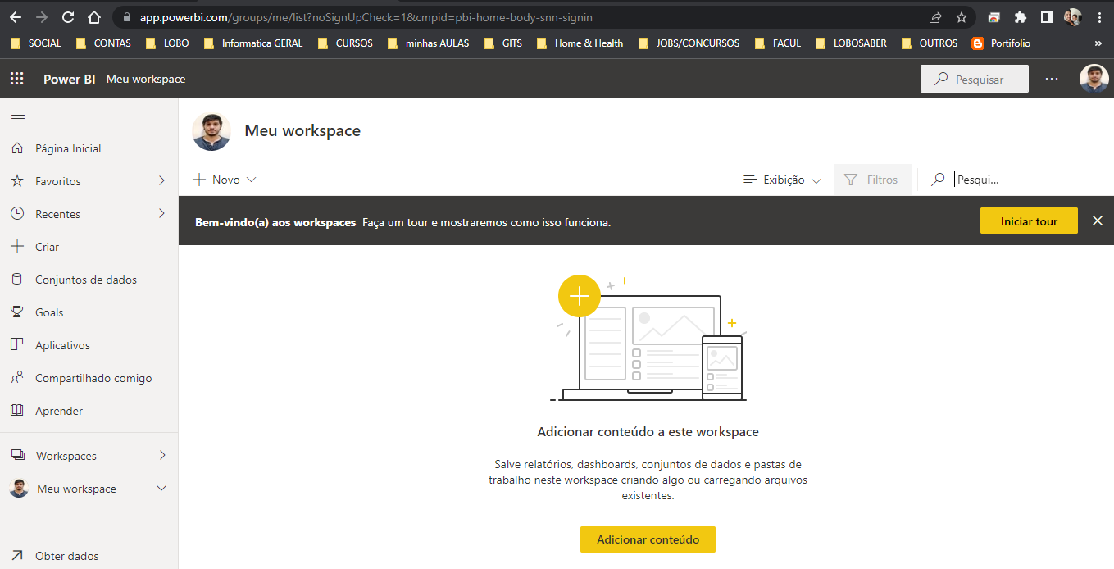Open the Filtros pane
This screenshot has height=569, width=1114.
pos(872,179)
